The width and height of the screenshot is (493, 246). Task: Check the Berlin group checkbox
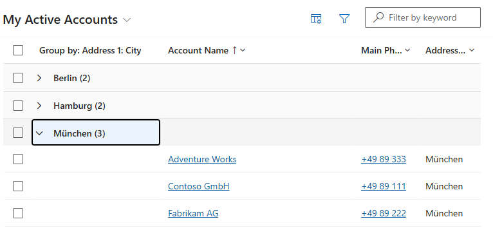click(x=18, y=78)
